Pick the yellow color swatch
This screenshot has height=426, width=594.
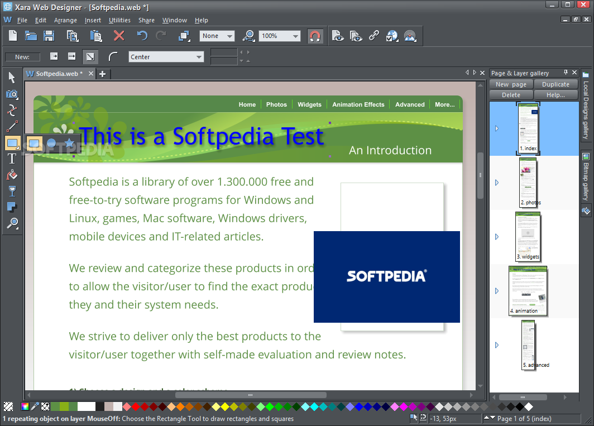[225, 406]
